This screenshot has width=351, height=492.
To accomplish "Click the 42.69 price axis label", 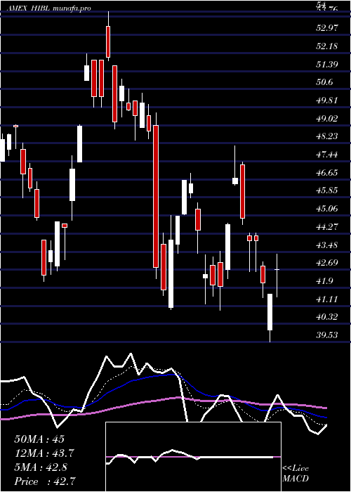I will pyautogui.click(x=327, y=263).
